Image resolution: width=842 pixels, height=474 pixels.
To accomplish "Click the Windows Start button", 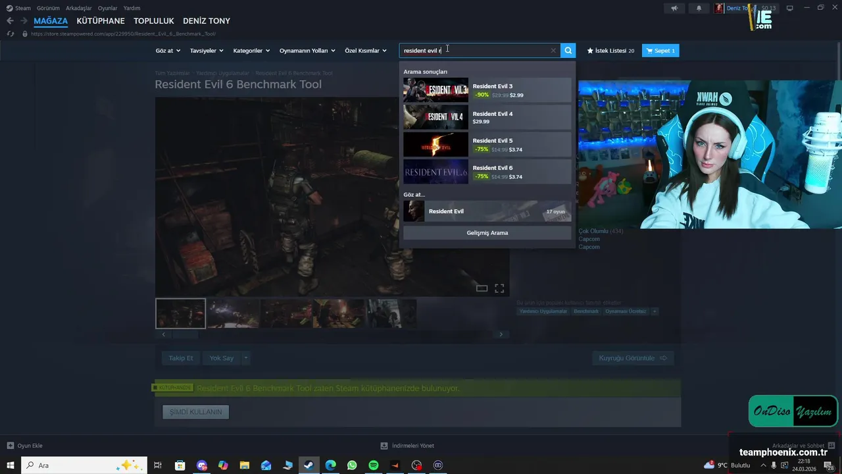I will (11, 465).
